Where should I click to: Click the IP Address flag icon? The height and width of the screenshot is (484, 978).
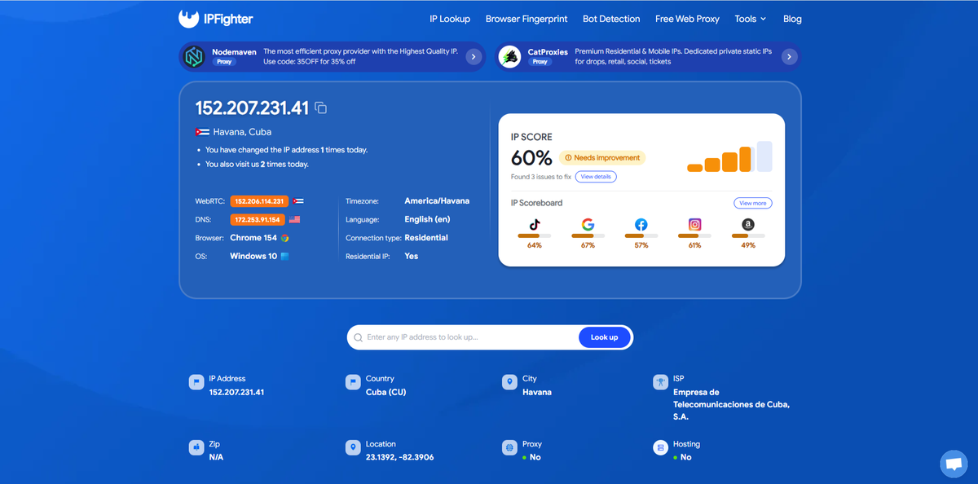[x=196, y=381]
